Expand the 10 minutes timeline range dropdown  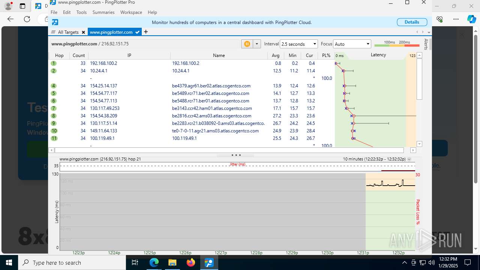point(409,159)
